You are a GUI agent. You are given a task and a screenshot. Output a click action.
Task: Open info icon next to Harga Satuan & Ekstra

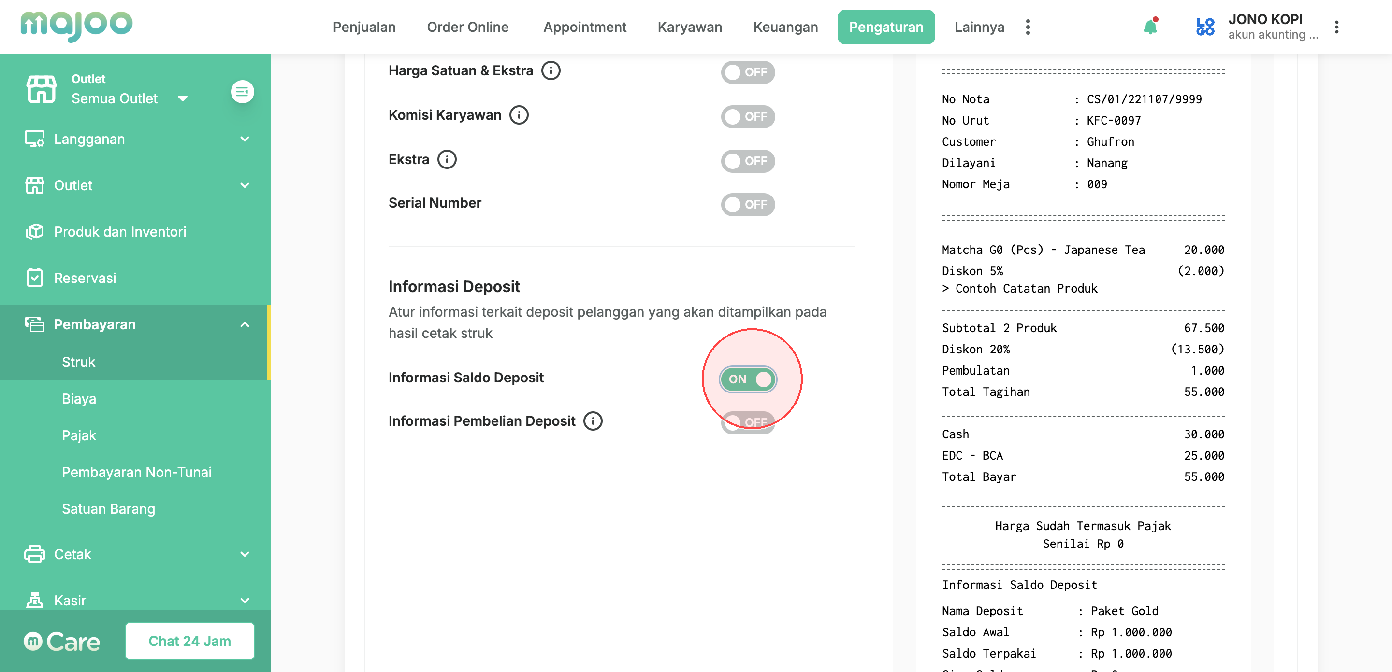(551, 70)
